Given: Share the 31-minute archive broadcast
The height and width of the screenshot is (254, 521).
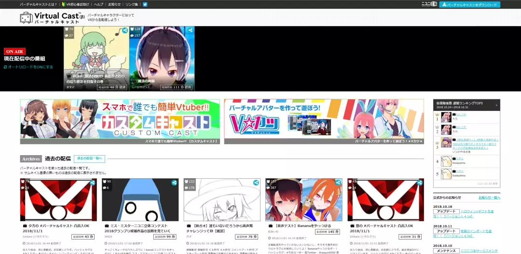Looking at the screenshot, I should click(x=420, y=183).
